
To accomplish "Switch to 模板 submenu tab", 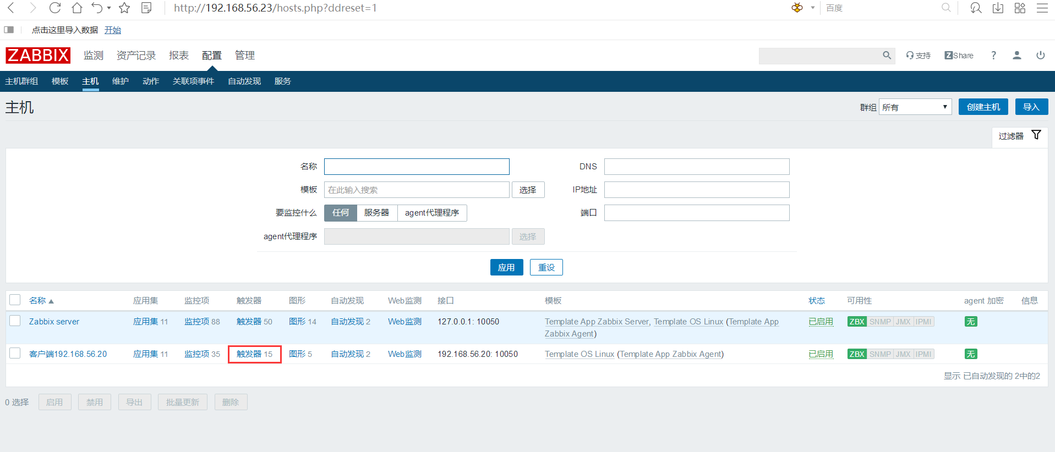I will click(60, 81).
